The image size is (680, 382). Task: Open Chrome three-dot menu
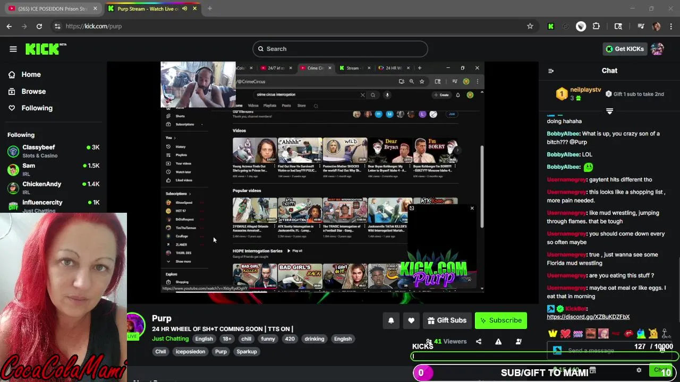click(671, 26)
